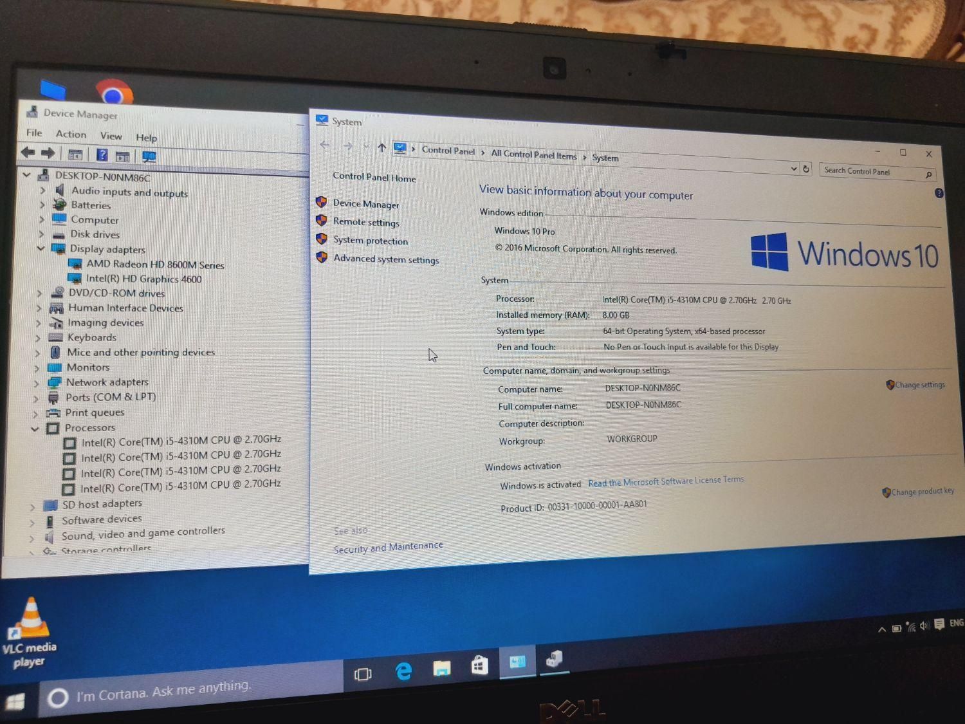Click the Help question-mark icon in Device Manager toolbar
This screenshot has width=965, height=724.
click(102, 154)
